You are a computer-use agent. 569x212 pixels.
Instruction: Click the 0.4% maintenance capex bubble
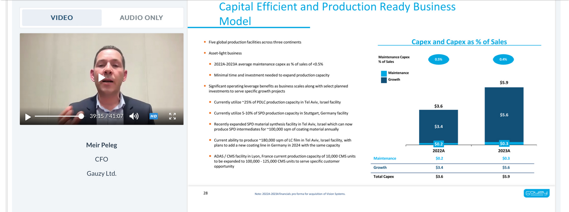pyautogui.click(x=503, y=59)
